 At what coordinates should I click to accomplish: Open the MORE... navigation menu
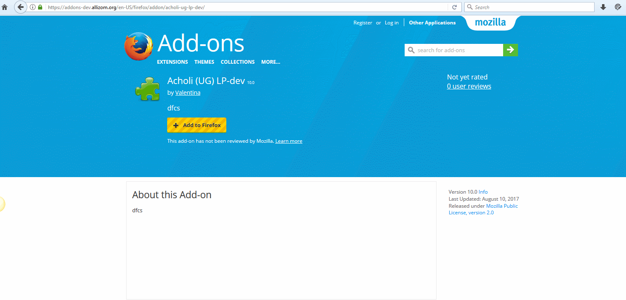pyautogui.click(x=270, y=62)
